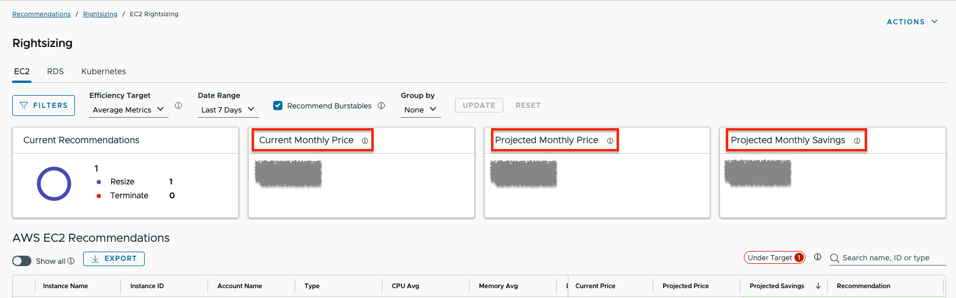
Task: Click info icon next to Recommend Burstables
Action: [x=381, y=106]
